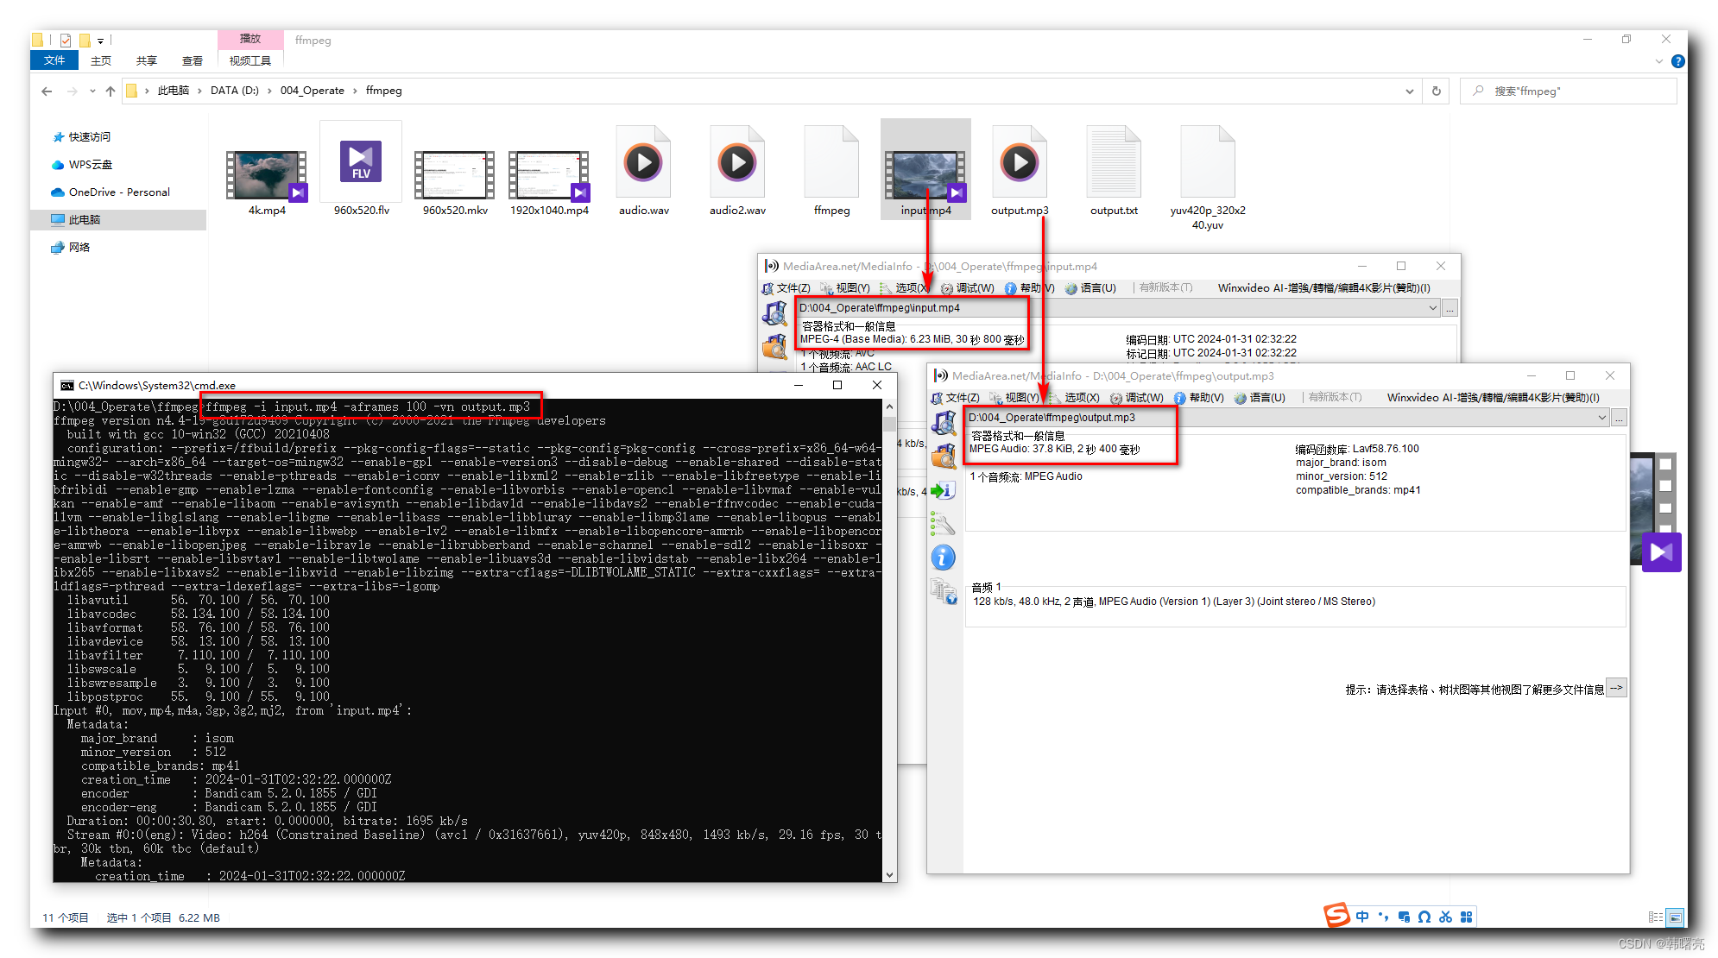Select the output.mp3 file icon
This screenshot has width=1718, height=958.
[x=1020, y=162]
